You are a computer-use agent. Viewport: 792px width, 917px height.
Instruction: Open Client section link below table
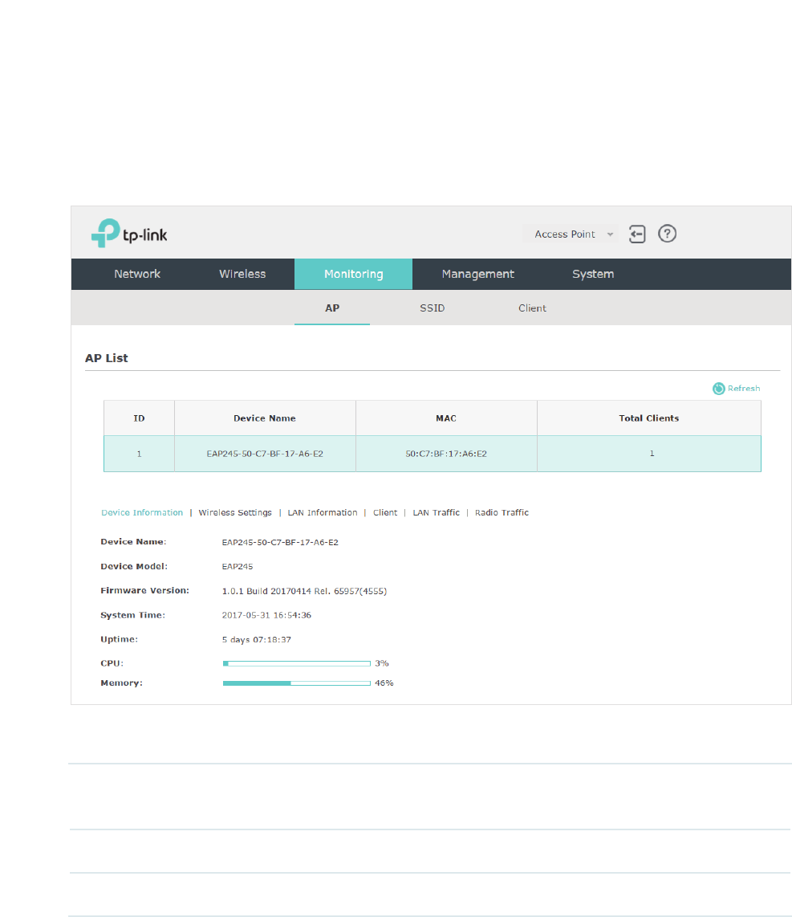[x=385, y=512]
